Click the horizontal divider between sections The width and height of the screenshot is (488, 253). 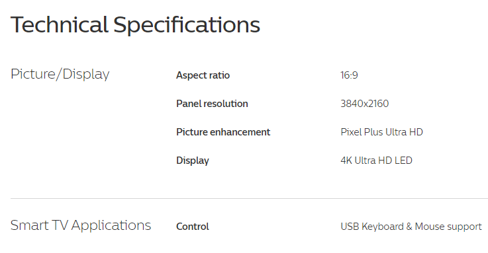tap(249, 198)
